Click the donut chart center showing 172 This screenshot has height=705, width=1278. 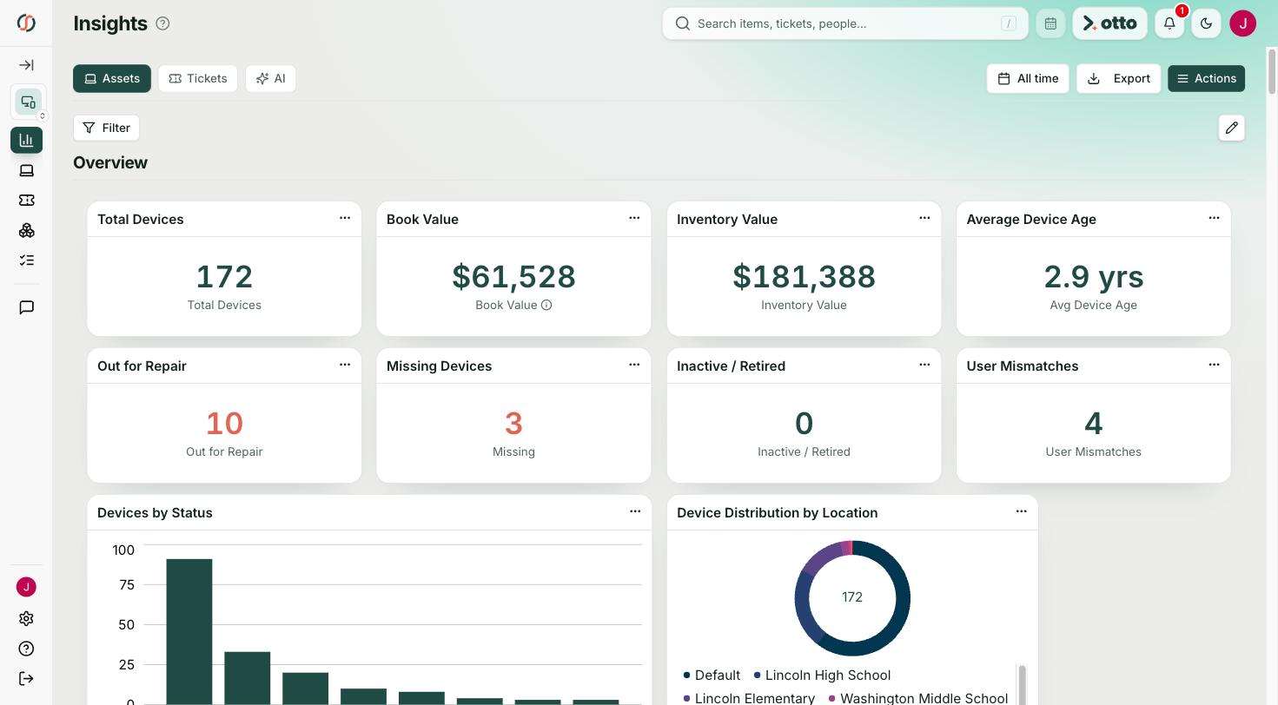tap(852, 597)
